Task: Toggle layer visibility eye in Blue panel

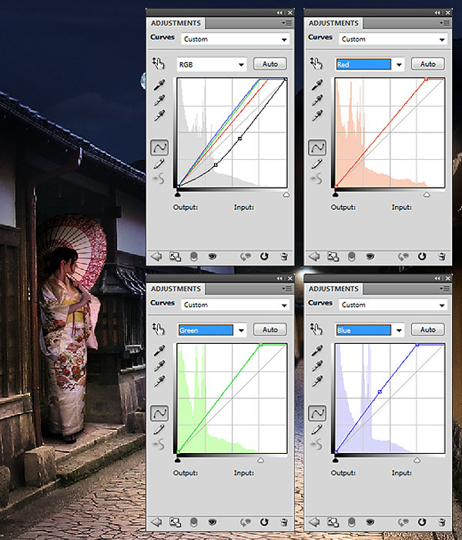Action: [370, 522]
